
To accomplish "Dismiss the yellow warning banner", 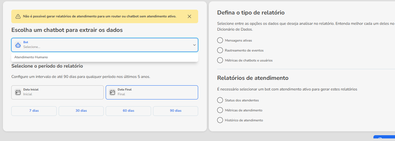I will click(189, 16).
